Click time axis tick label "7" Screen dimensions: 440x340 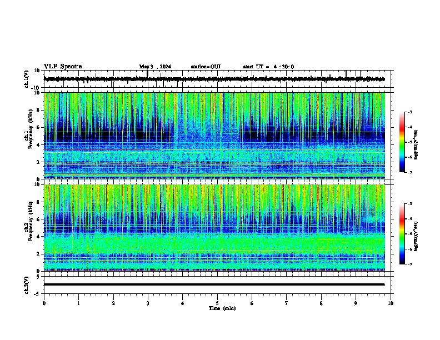287,303
